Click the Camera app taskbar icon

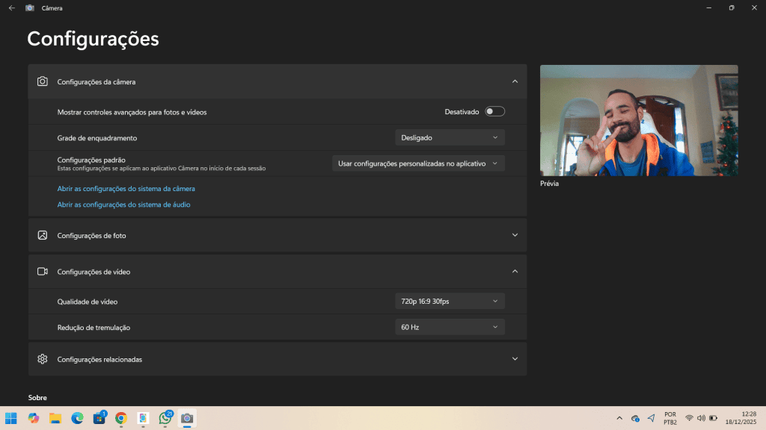(x=187, y=418)
